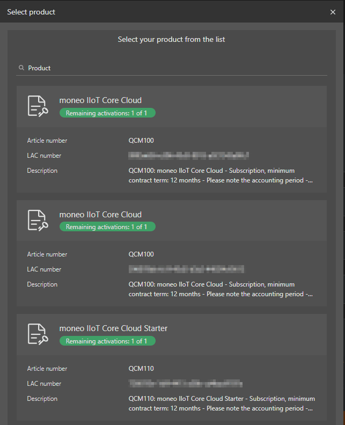Viewport: 345px width, 425px height.
Task: Click 'Select product' dialog title
Action: click(x=31, y=12)
